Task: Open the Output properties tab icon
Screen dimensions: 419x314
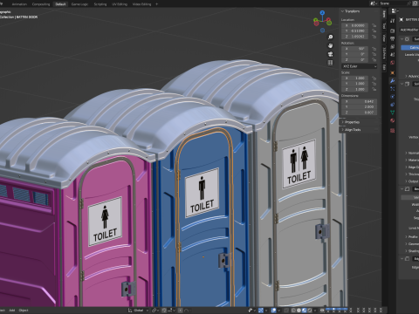Action: click(393, 38)
